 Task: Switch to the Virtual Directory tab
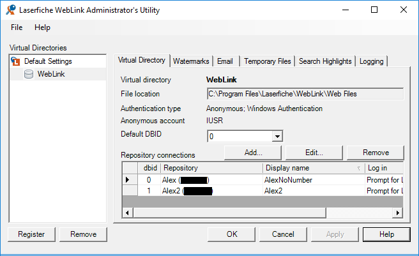click(x=142, y=60)
